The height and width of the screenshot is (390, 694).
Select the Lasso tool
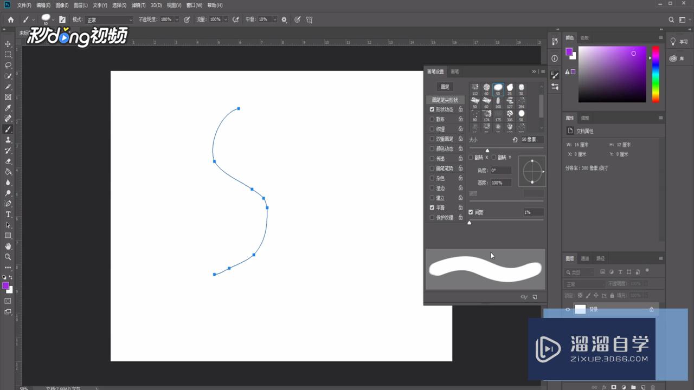[8, 65]
